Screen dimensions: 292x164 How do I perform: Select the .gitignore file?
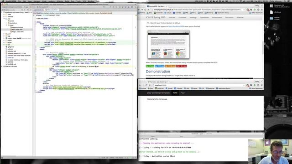tap(10, 47)
